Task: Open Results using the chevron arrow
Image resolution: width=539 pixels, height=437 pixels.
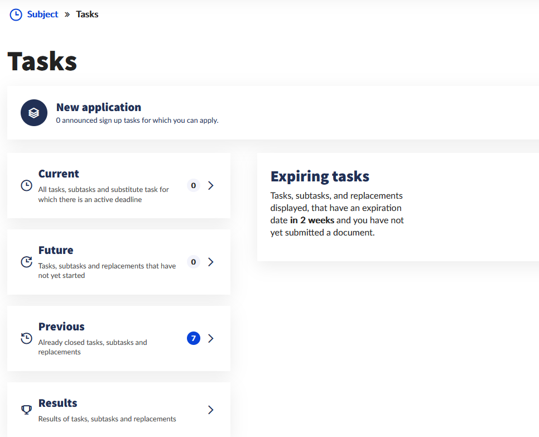Action: tap(211, 410)
